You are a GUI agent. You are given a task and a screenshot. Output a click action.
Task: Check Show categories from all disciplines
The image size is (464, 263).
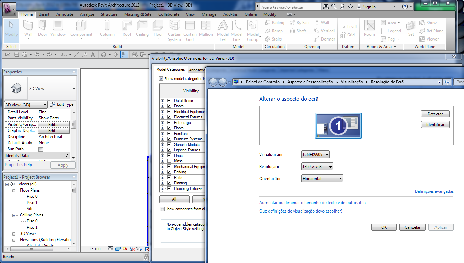click(x=162, y=209)
